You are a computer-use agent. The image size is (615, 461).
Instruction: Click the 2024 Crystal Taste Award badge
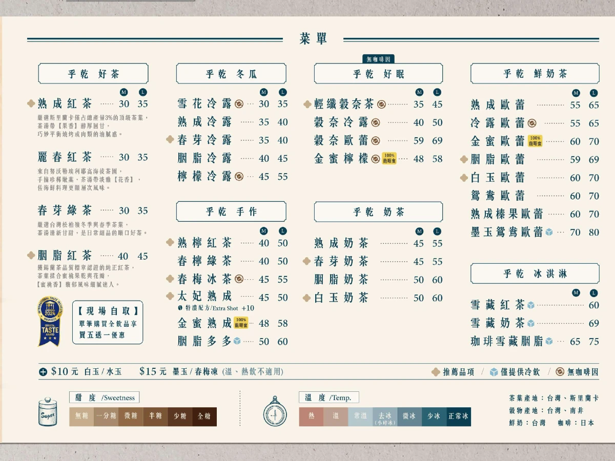pyautogui.click(x=50, y=323)
